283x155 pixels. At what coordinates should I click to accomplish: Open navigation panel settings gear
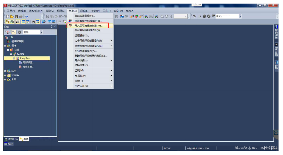click(x=19, y=32)
